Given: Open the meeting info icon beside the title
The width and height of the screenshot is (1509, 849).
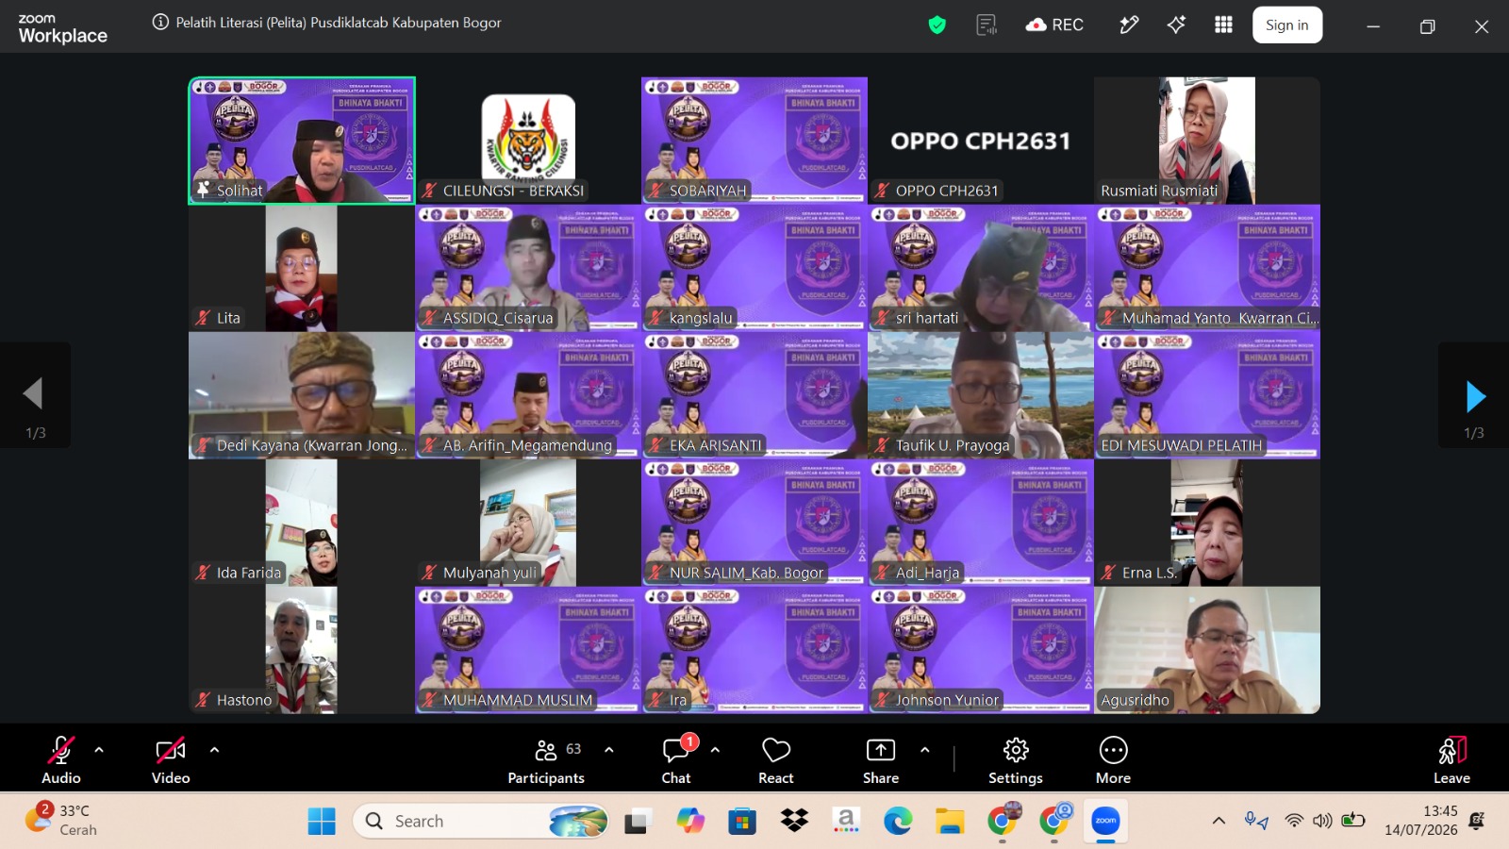Looking at the screenshot, I should [x=160, y=23].
